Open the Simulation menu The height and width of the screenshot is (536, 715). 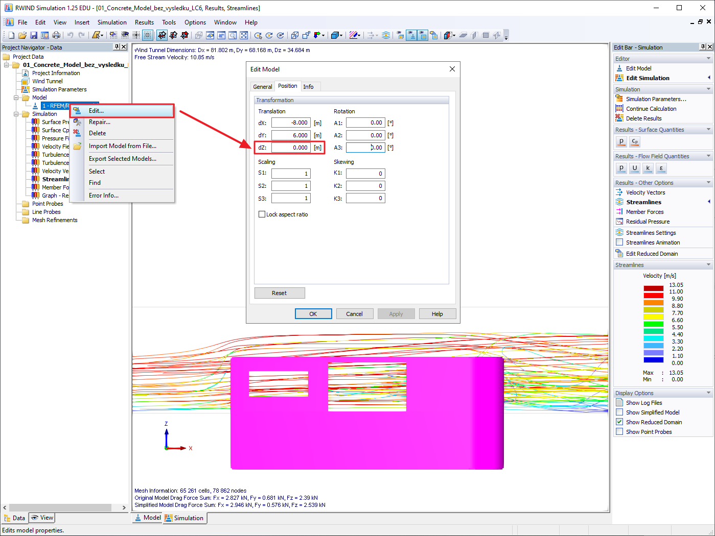click(112, 22)
